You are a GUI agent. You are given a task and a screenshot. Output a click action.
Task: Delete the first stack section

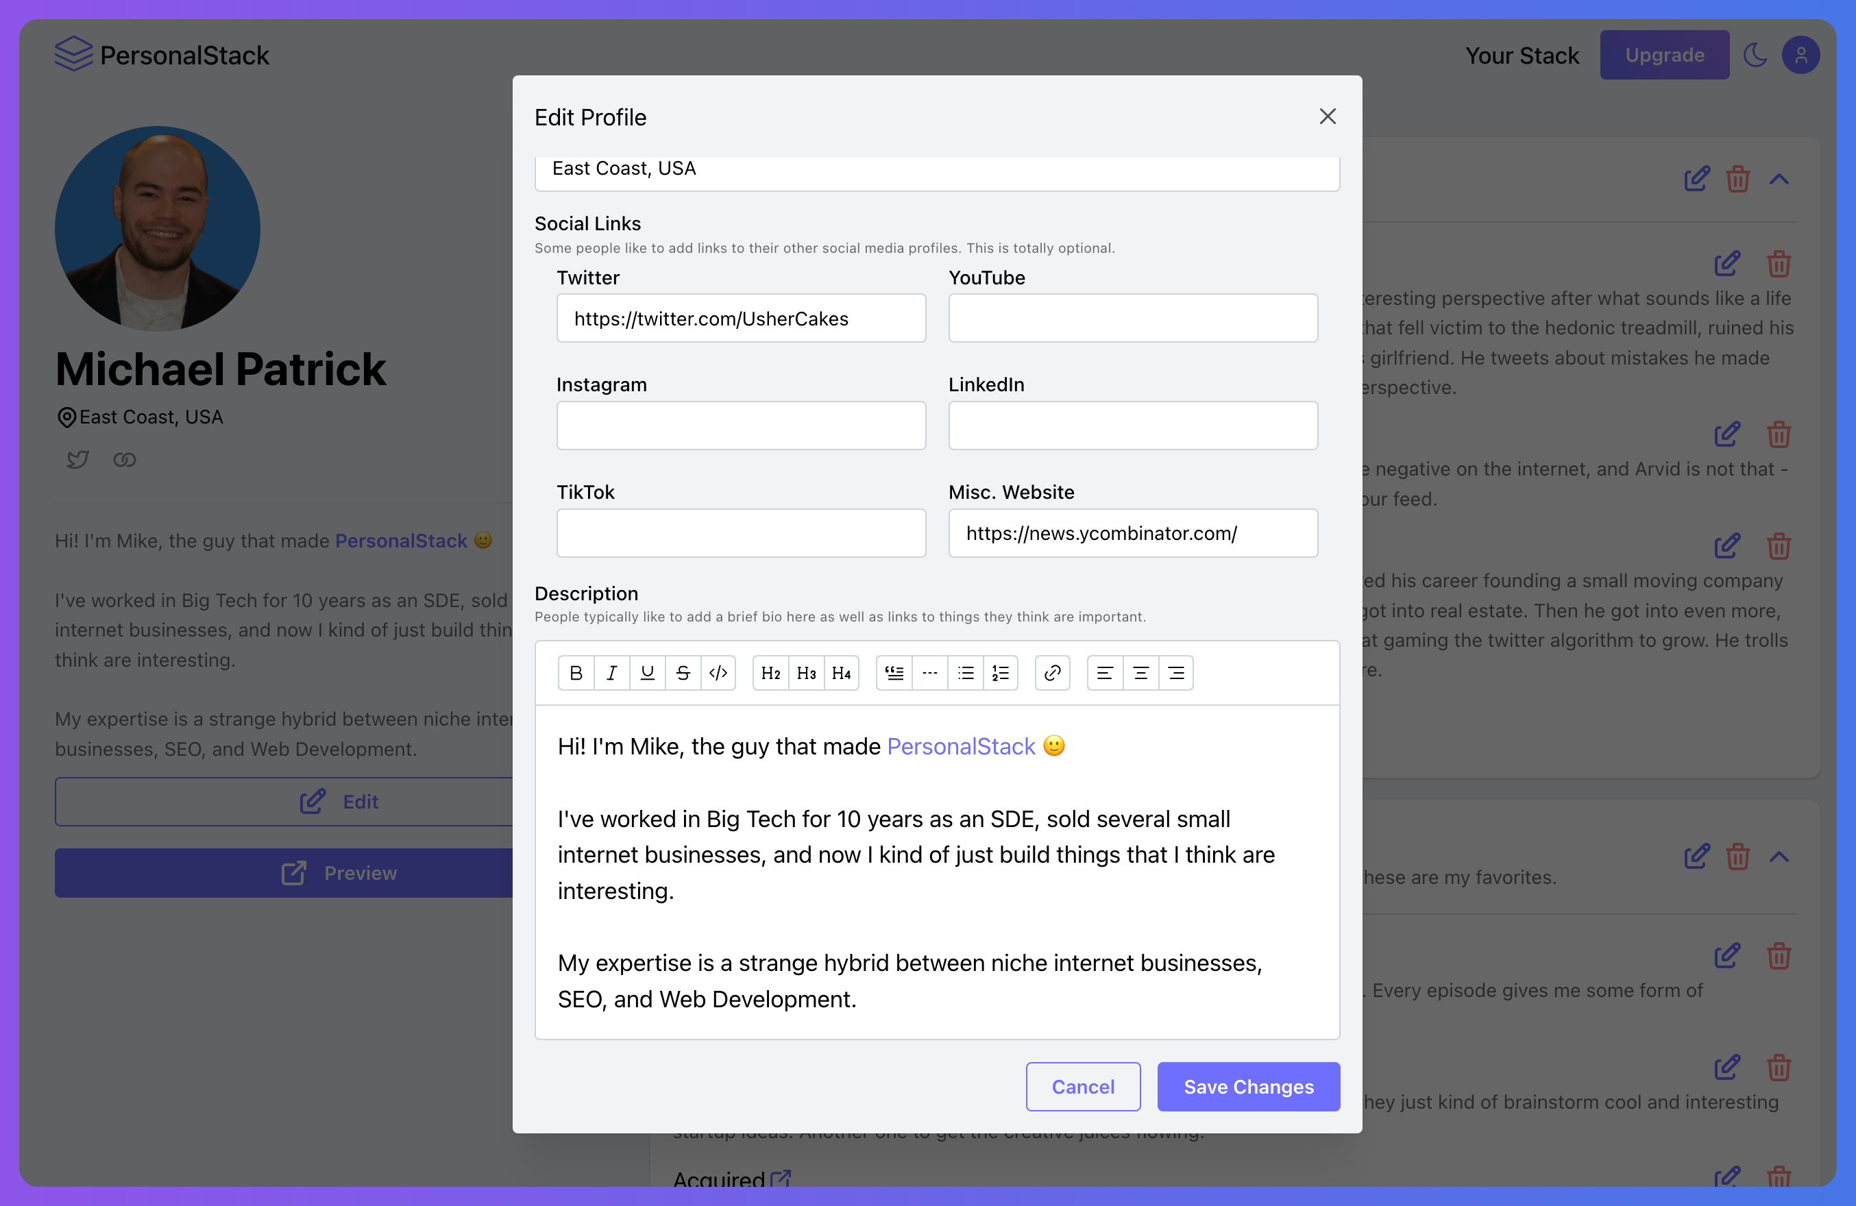[1737, 180]
